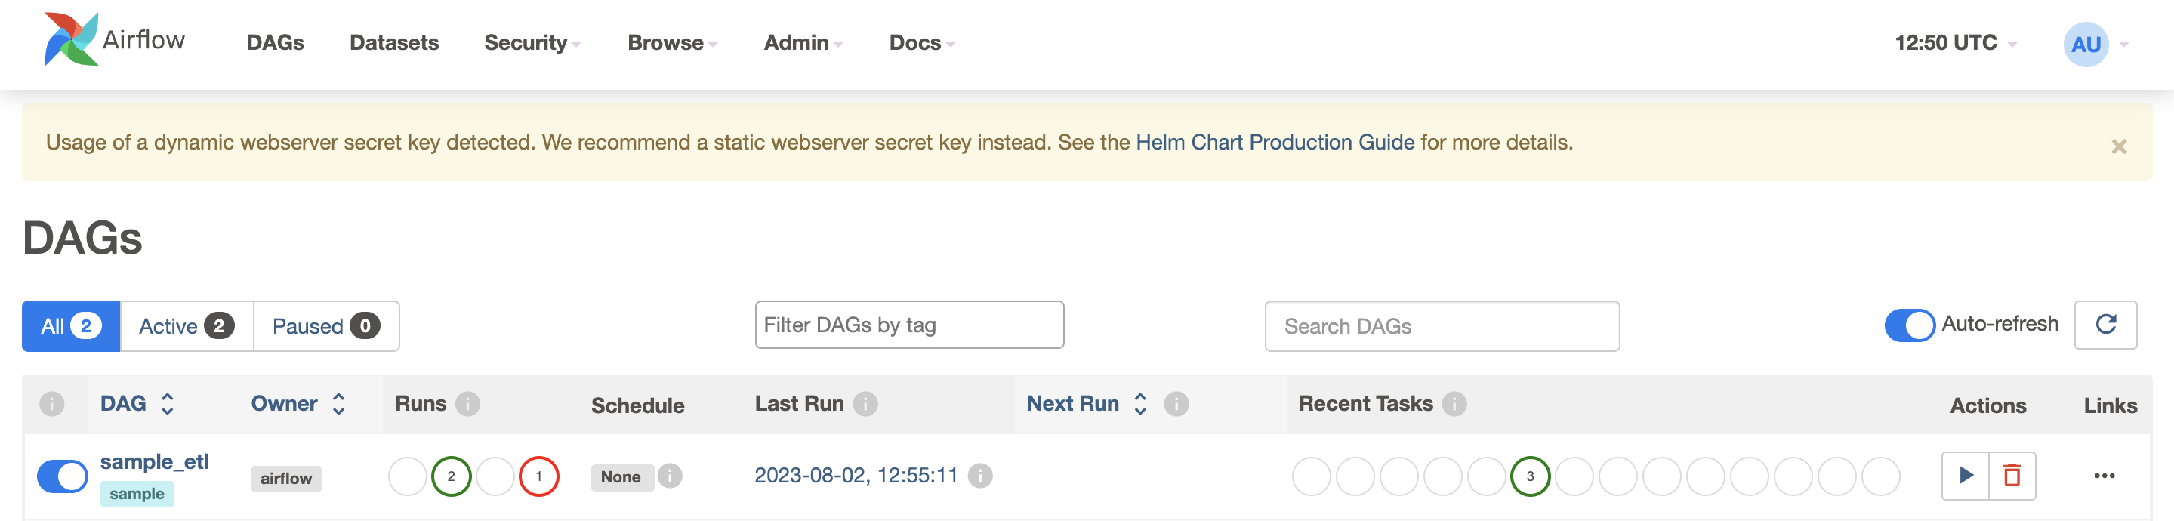Open the three-dots Links menu for sample_etl
Screen dimensions: 2174x521
tap(2104, 476)
